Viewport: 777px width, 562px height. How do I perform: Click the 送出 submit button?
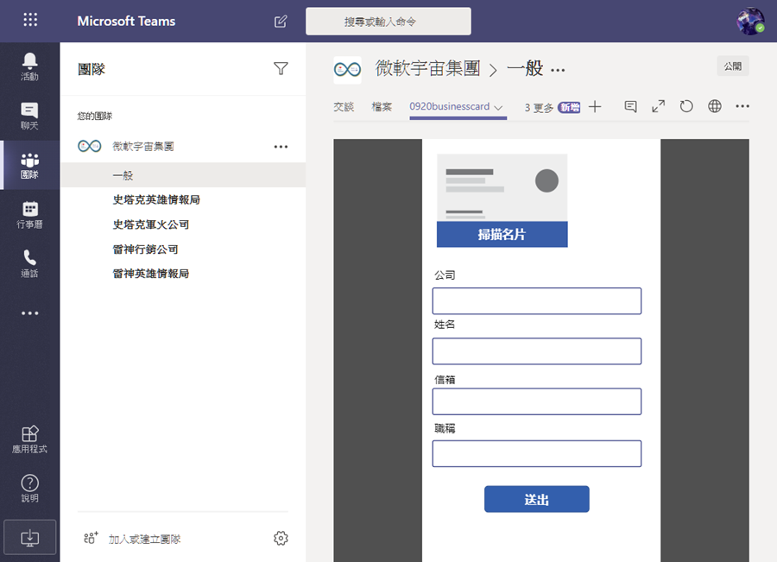point(536,499)
